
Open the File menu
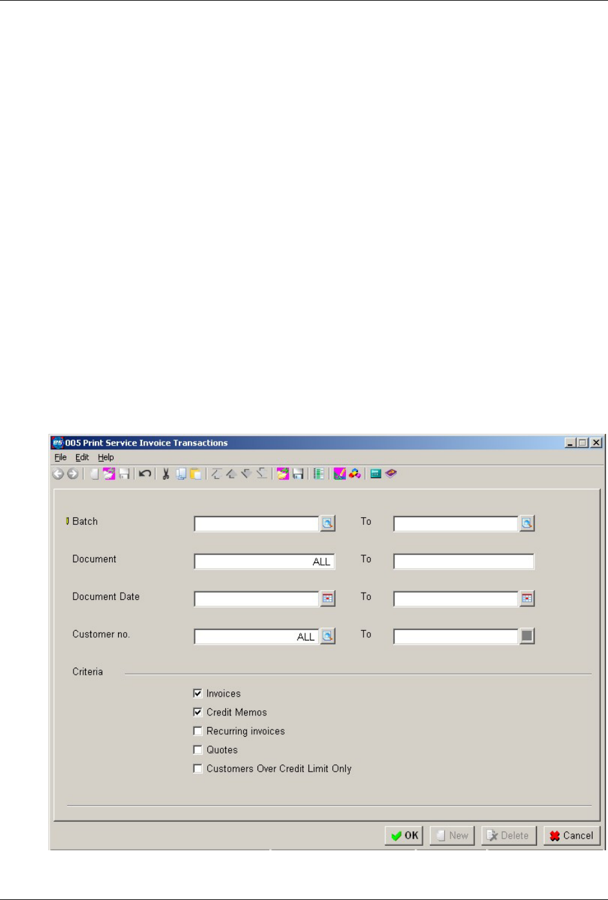point(61,457)
